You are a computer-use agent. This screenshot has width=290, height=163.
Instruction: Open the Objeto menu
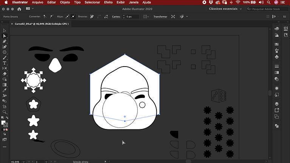click(x=65, y=2)
